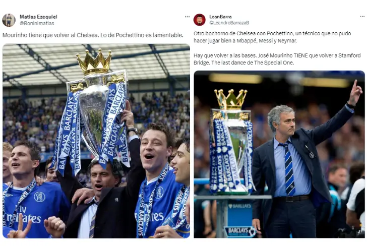Click the Matias Ezequiel display name
This screenshot has height=246, width=367.
[38, 17]
